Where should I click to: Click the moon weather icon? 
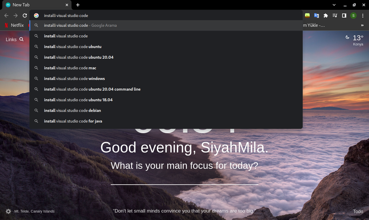coord(348,37)
